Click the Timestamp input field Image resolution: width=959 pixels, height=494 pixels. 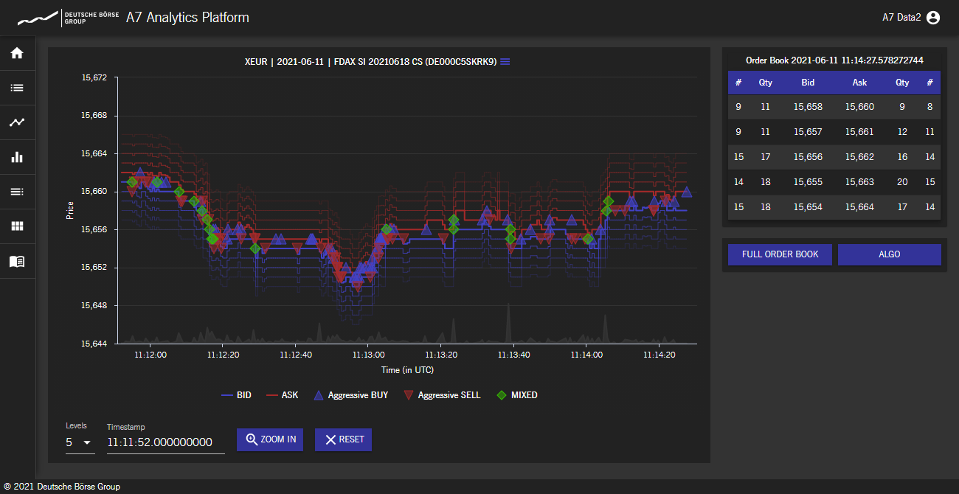(x=165, y=442)
